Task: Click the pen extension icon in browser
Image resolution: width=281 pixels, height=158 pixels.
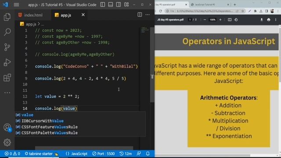Action: coord(250,11)
